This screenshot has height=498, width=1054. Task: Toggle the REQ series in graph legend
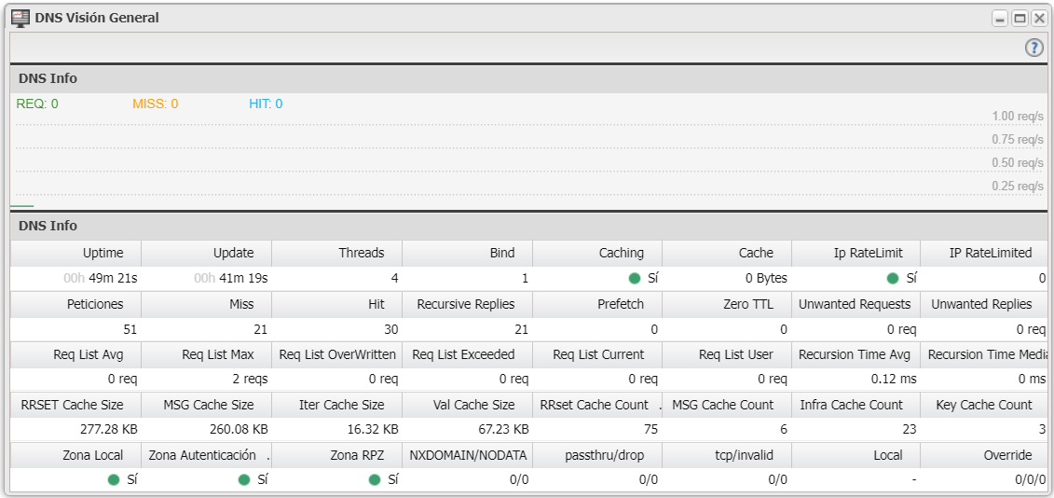(x=37, y=104)
